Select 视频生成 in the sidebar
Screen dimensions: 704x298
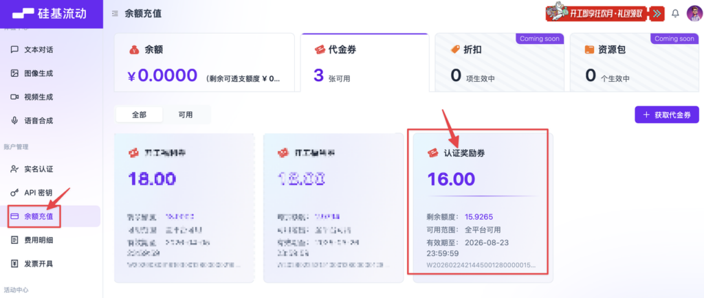pos(38,97)
